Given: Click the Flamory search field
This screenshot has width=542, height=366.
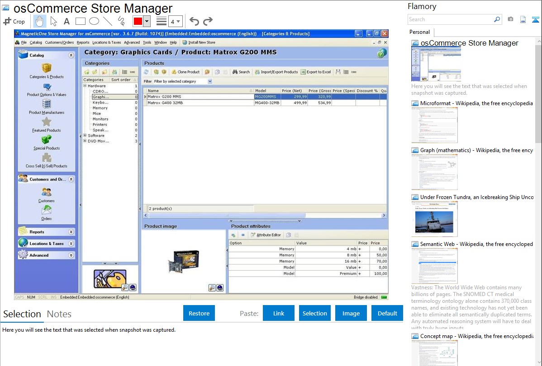Looking at the screenshot, I should tap(451, 19).
